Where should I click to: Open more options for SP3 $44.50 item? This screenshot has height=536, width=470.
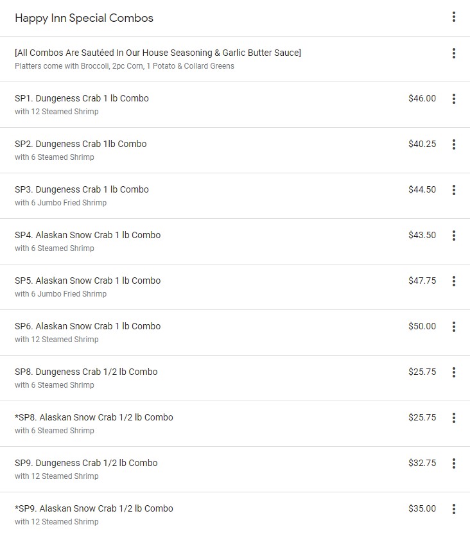click(x=454, y=190)
